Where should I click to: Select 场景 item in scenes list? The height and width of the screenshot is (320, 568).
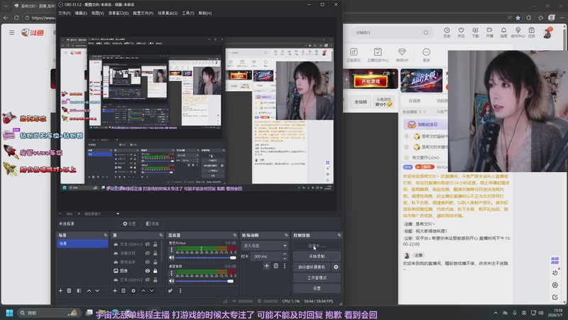point(82,243)
